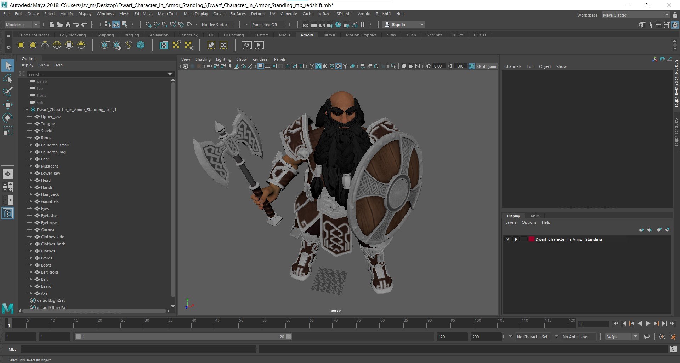Select the Lasso tool in the toolbox
The height and width of the screenshot is (363, 680).
pyautogui.click(x=8, y=78)
